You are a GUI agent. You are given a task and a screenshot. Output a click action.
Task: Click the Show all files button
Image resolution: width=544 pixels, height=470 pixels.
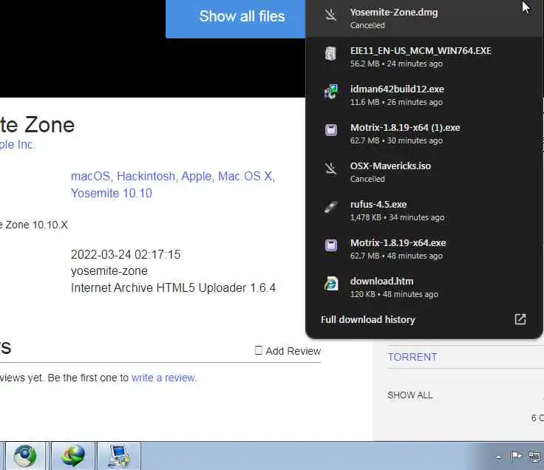236,18
